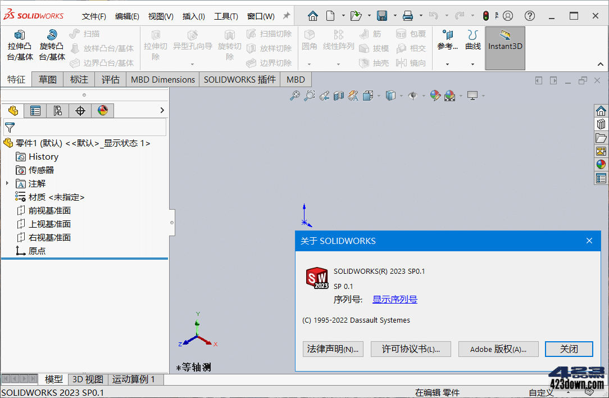Screen dimensions: 609x398
Task: Open the 插入(I) menu
Action: point(193,16)
